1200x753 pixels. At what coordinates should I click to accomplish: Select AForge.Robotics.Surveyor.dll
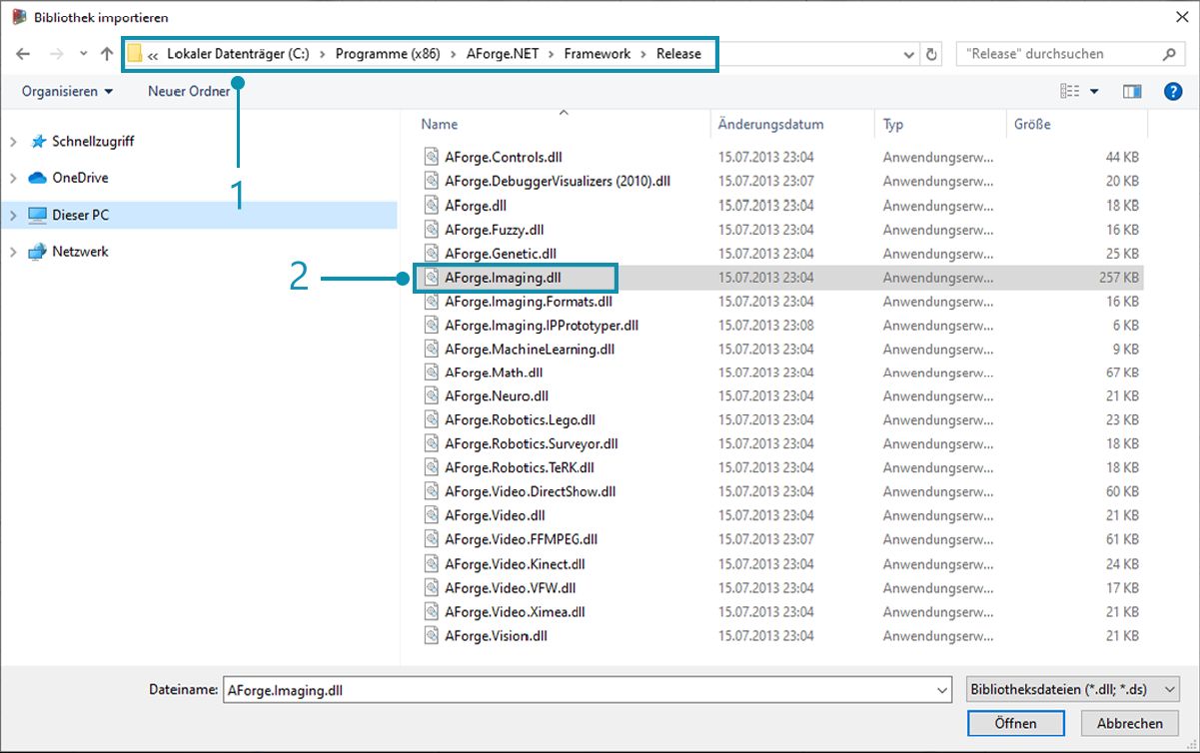[x=532, y=444]
